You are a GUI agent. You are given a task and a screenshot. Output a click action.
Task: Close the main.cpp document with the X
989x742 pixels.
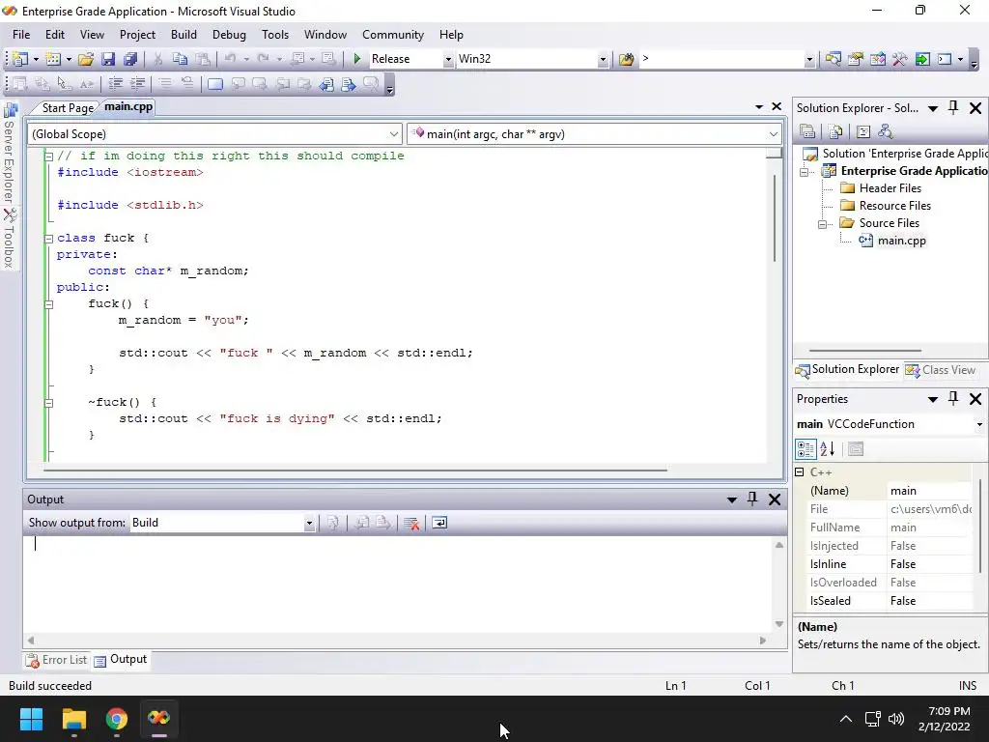coord(777,106)
